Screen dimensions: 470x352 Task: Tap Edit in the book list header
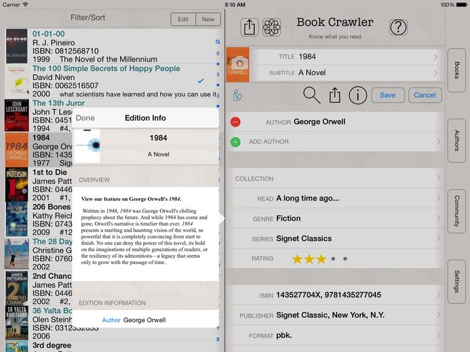click(183, 19)
